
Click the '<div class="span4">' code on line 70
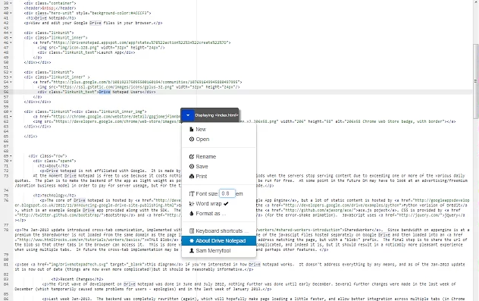pos(55,161)
